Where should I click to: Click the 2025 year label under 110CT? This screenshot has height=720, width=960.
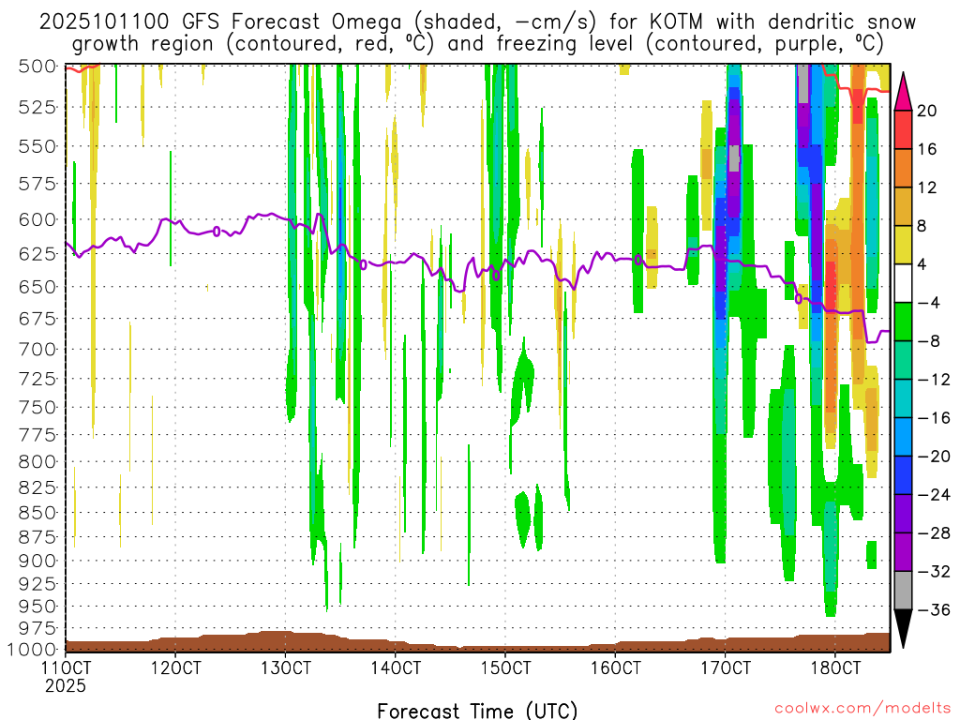[66, 686]
